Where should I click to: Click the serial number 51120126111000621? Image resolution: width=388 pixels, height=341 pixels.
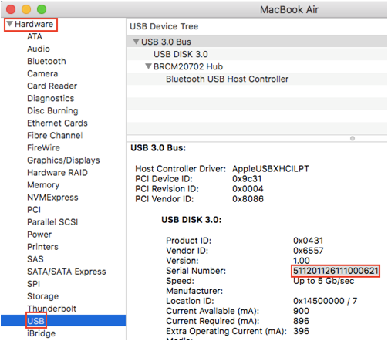[336, 271]
